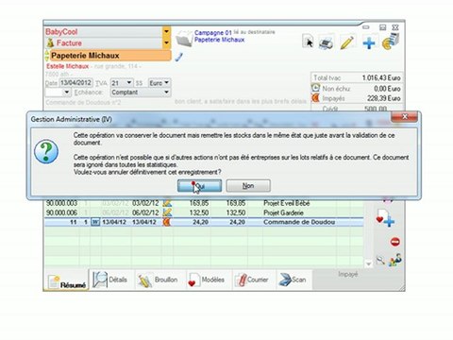Click the campaign folder icon
The image size is (453, 340).
coord(184,39)
